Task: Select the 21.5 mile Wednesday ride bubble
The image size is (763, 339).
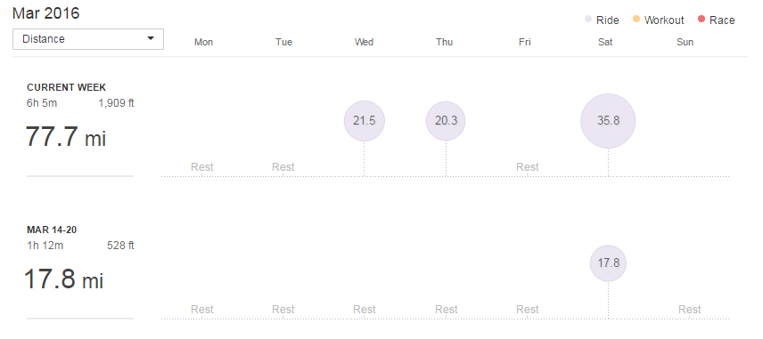Action: pos(365,121)
